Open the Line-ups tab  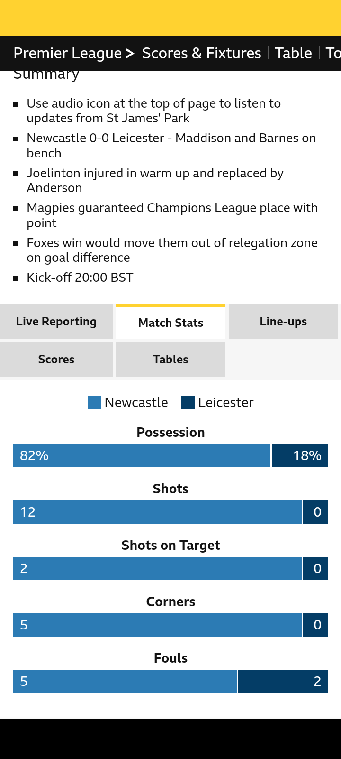click(283, 322)
